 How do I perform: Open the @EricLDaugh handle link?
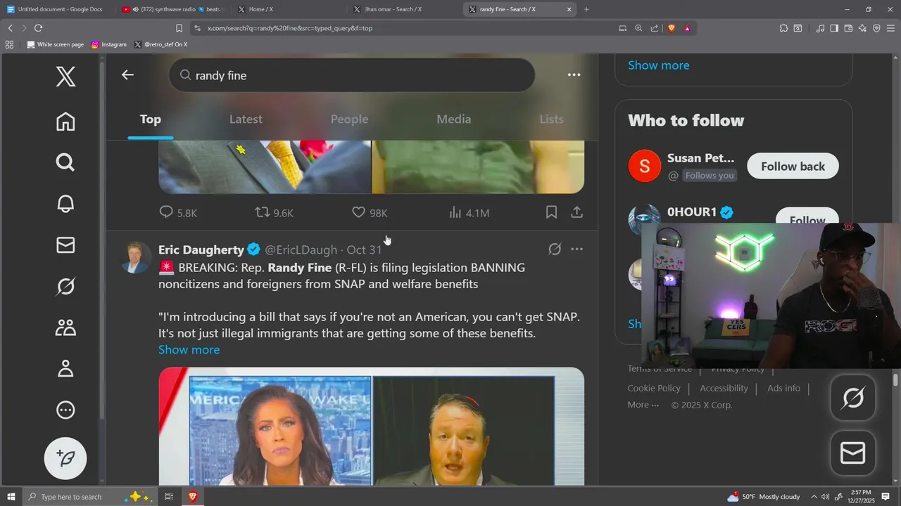(301, 249)
